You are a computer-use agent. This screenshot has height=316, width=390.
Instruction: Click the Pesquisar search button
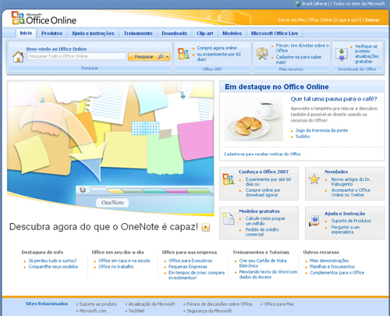tap(147, 56)
